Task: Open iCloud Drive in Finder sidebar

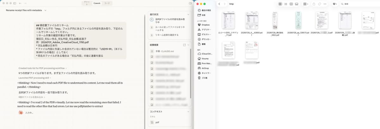Action: coord(204,53)
